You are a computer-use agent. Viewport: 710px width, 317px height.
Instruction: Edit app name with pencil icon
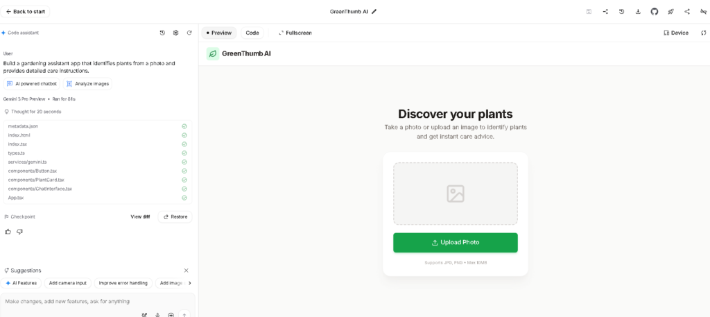coord(374,12)
